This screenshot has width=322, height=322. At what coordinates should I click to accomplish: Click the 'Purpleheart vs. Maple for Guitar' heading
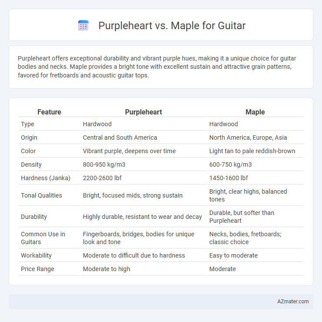[172, 26]
